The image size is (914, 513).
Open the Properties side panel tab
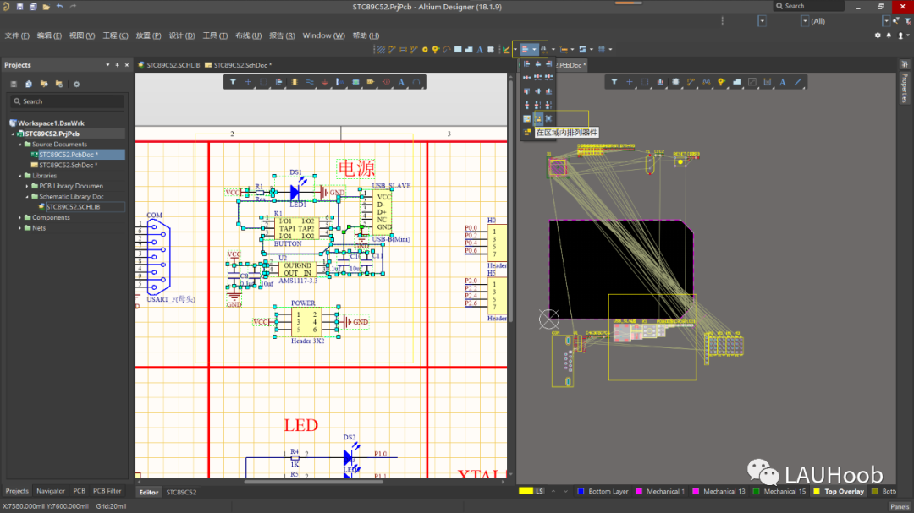click(905, 87)
